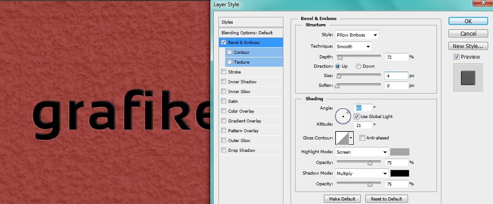Image resolution: width=493 pixels, height=204 pixels.
Task: Open the Shadow Mode dropdown showing Multiply
Action: (362, 173)
